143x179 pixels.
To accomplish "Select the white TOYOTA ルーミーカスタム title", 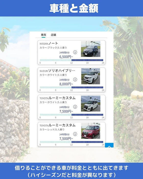I will click(57, 98).
